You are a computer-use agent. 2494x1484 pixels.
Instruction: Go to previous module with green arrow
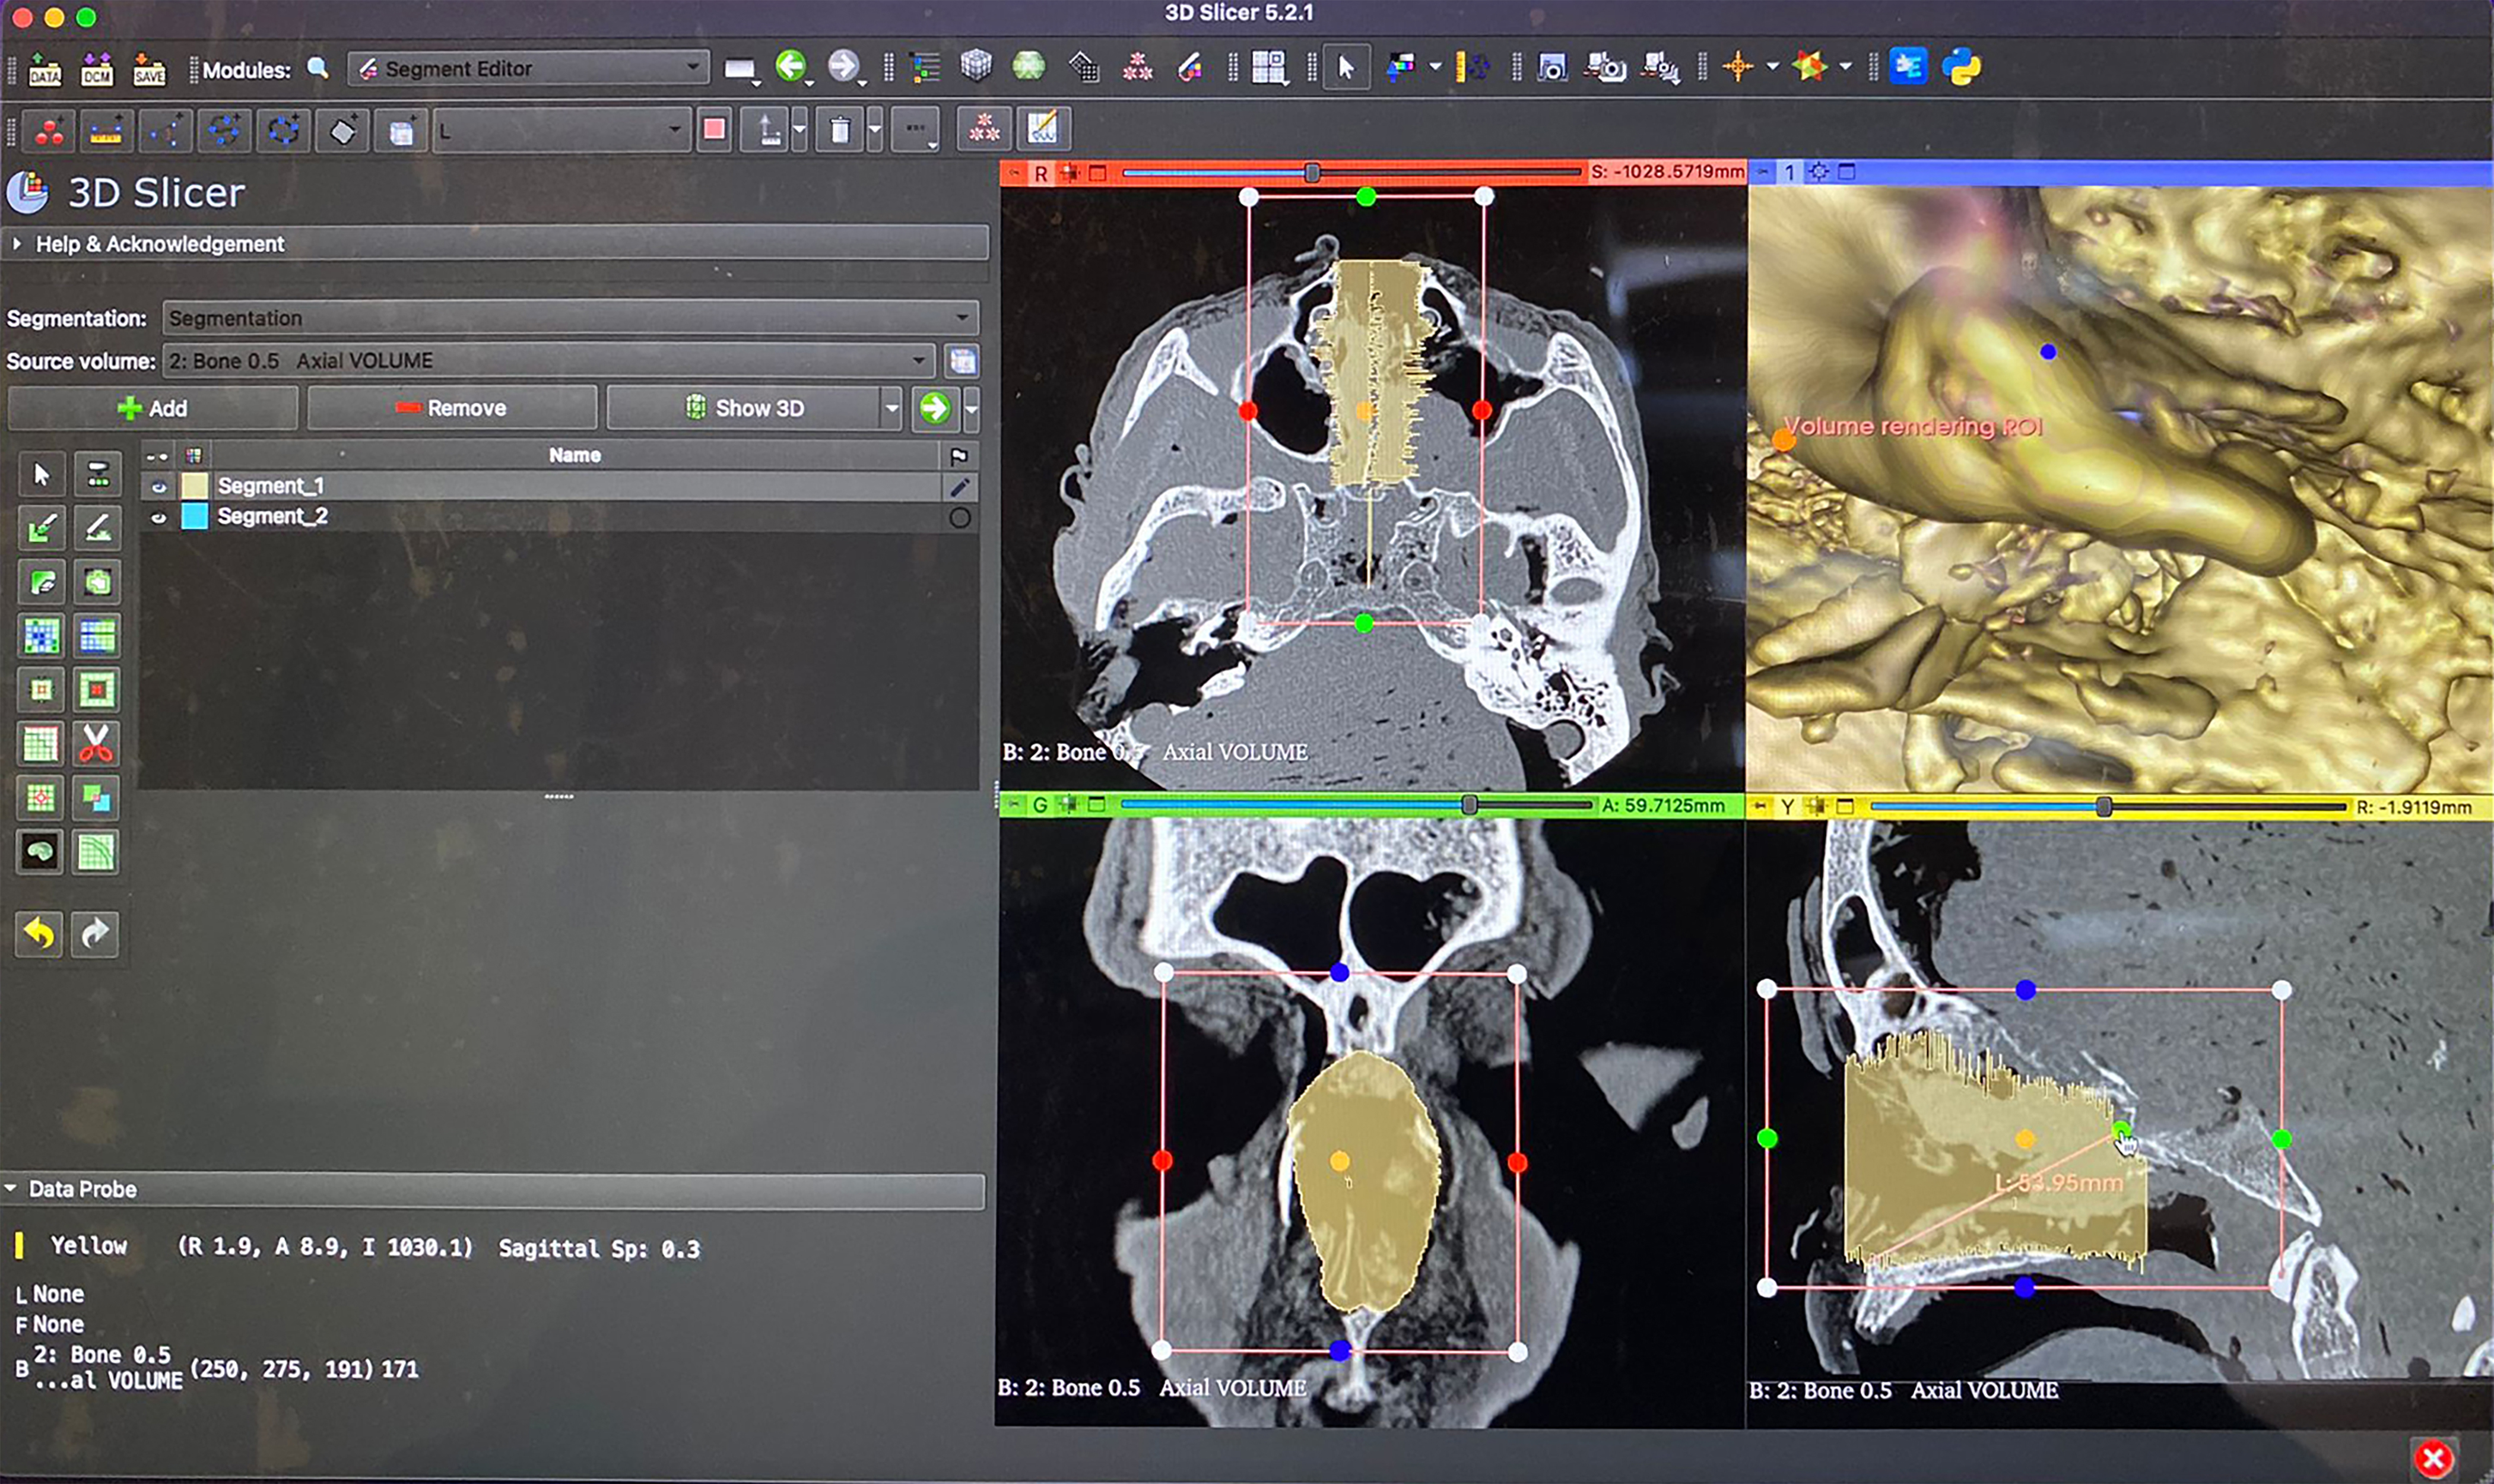[x=791, y=67]
